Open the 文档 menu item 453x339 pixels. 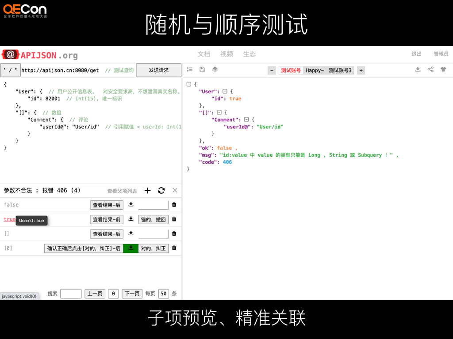coord(204,54)
